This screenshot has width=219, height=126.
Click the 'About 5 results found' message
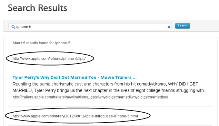pos(42,43)
